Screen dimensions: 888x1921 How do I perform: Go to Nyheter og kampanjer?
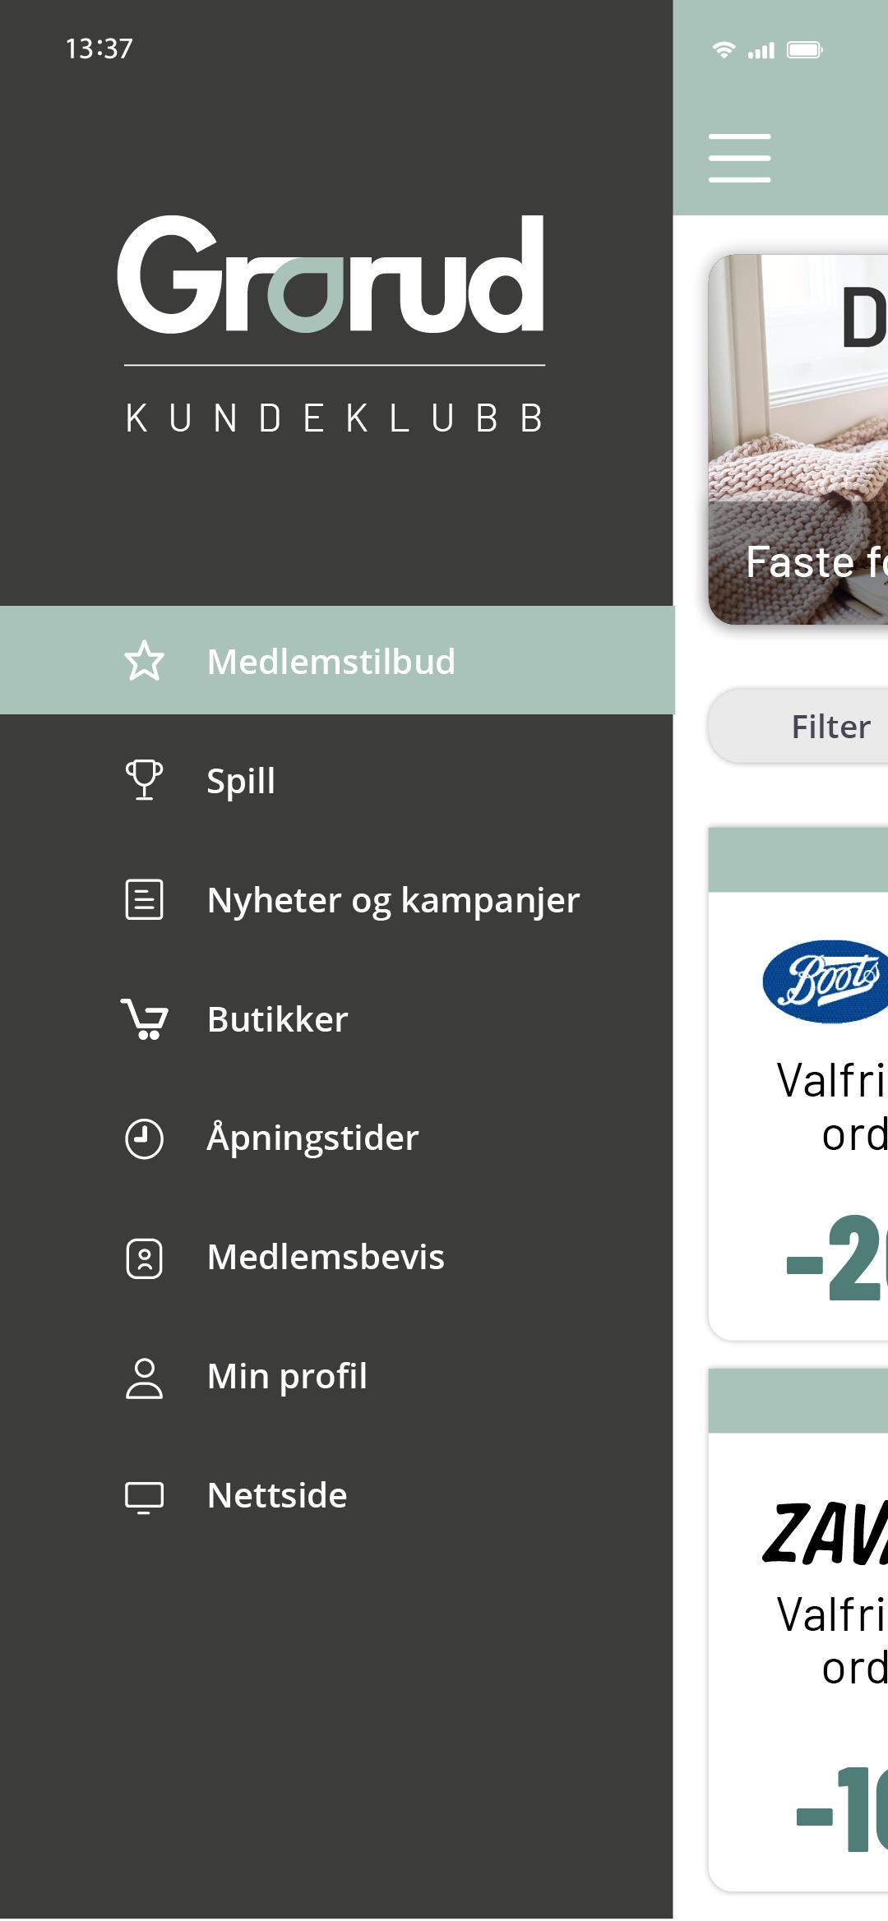tap(393, 899)
